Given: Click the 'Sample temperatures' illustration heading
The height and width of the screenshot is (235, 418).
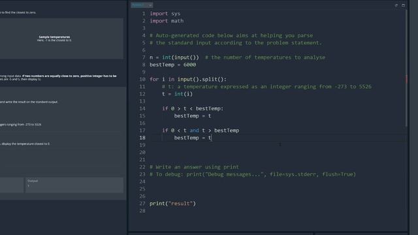Looking at the screenshot, I should [x=54, y=37].
